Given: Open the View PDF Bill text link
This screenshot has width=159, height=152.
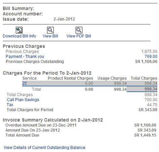Looking at the screenshot, I should (79, 36).
